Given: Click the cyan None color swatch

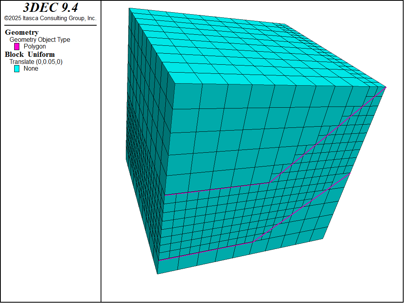Looking at the screenshot, I should pos(17,69).
